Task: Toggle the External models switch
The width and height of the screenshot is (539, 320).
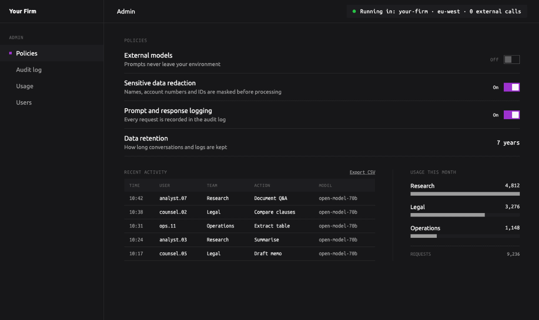Action: pos(512,60)
